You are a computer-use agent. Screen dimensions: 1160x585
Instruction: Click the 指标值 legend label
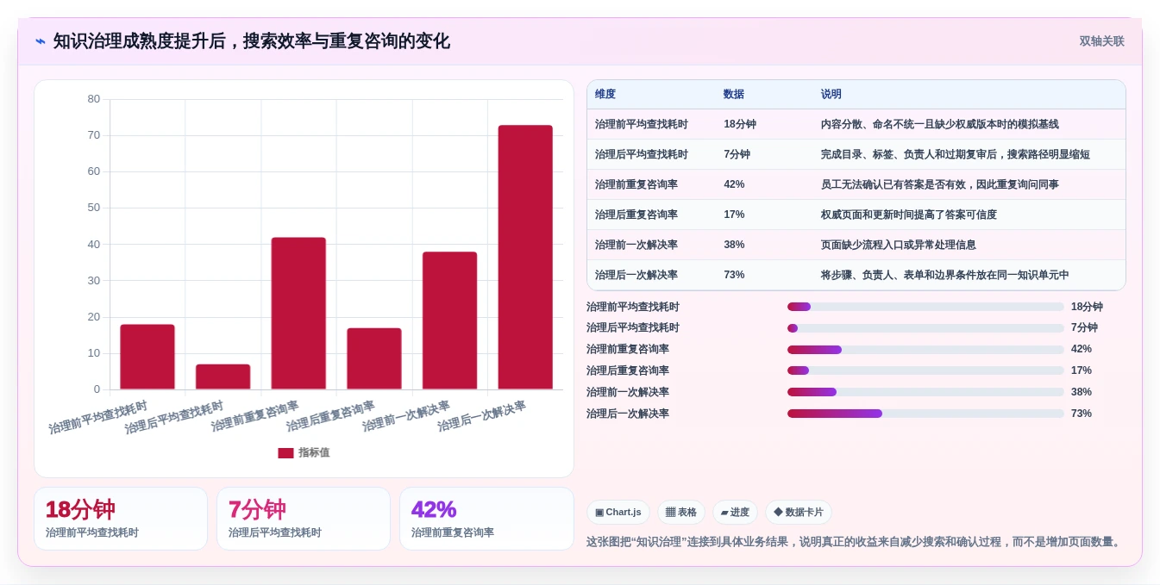pos(314,452)
